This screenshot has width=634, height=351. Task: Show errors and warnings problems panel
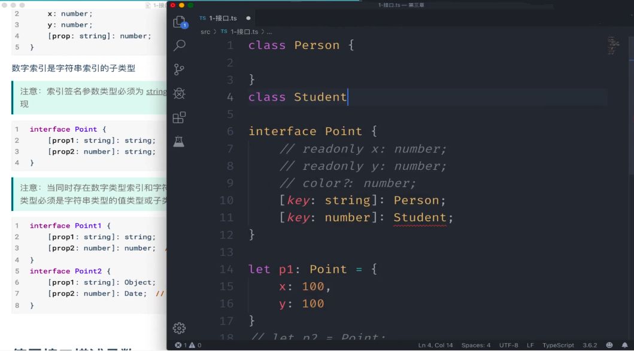coord(188,345)
